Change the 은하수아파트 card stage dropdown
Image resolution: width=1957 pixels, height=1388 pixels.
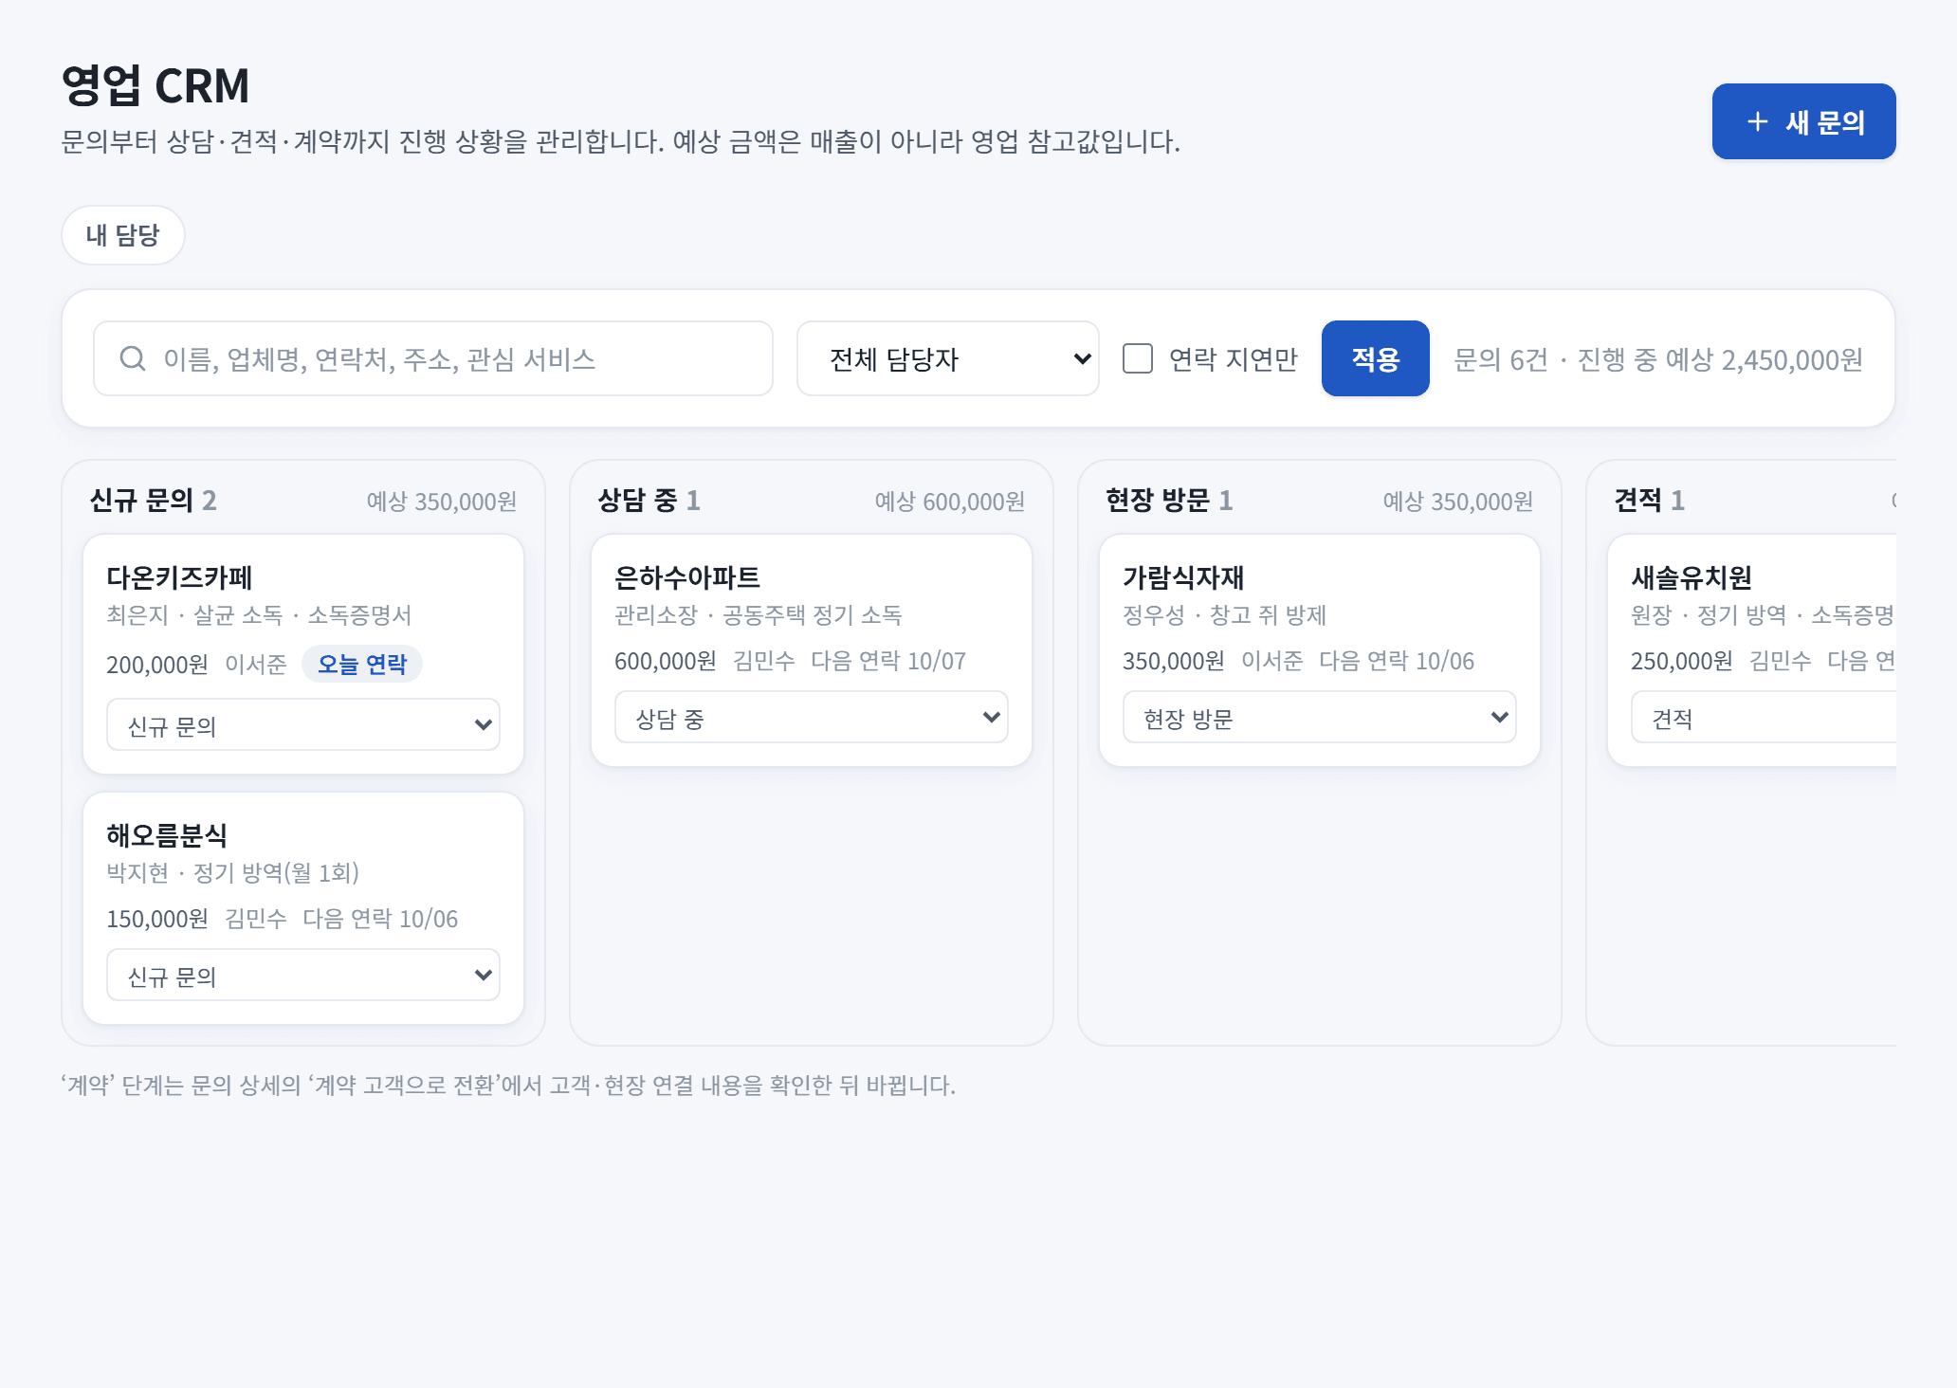812,718
